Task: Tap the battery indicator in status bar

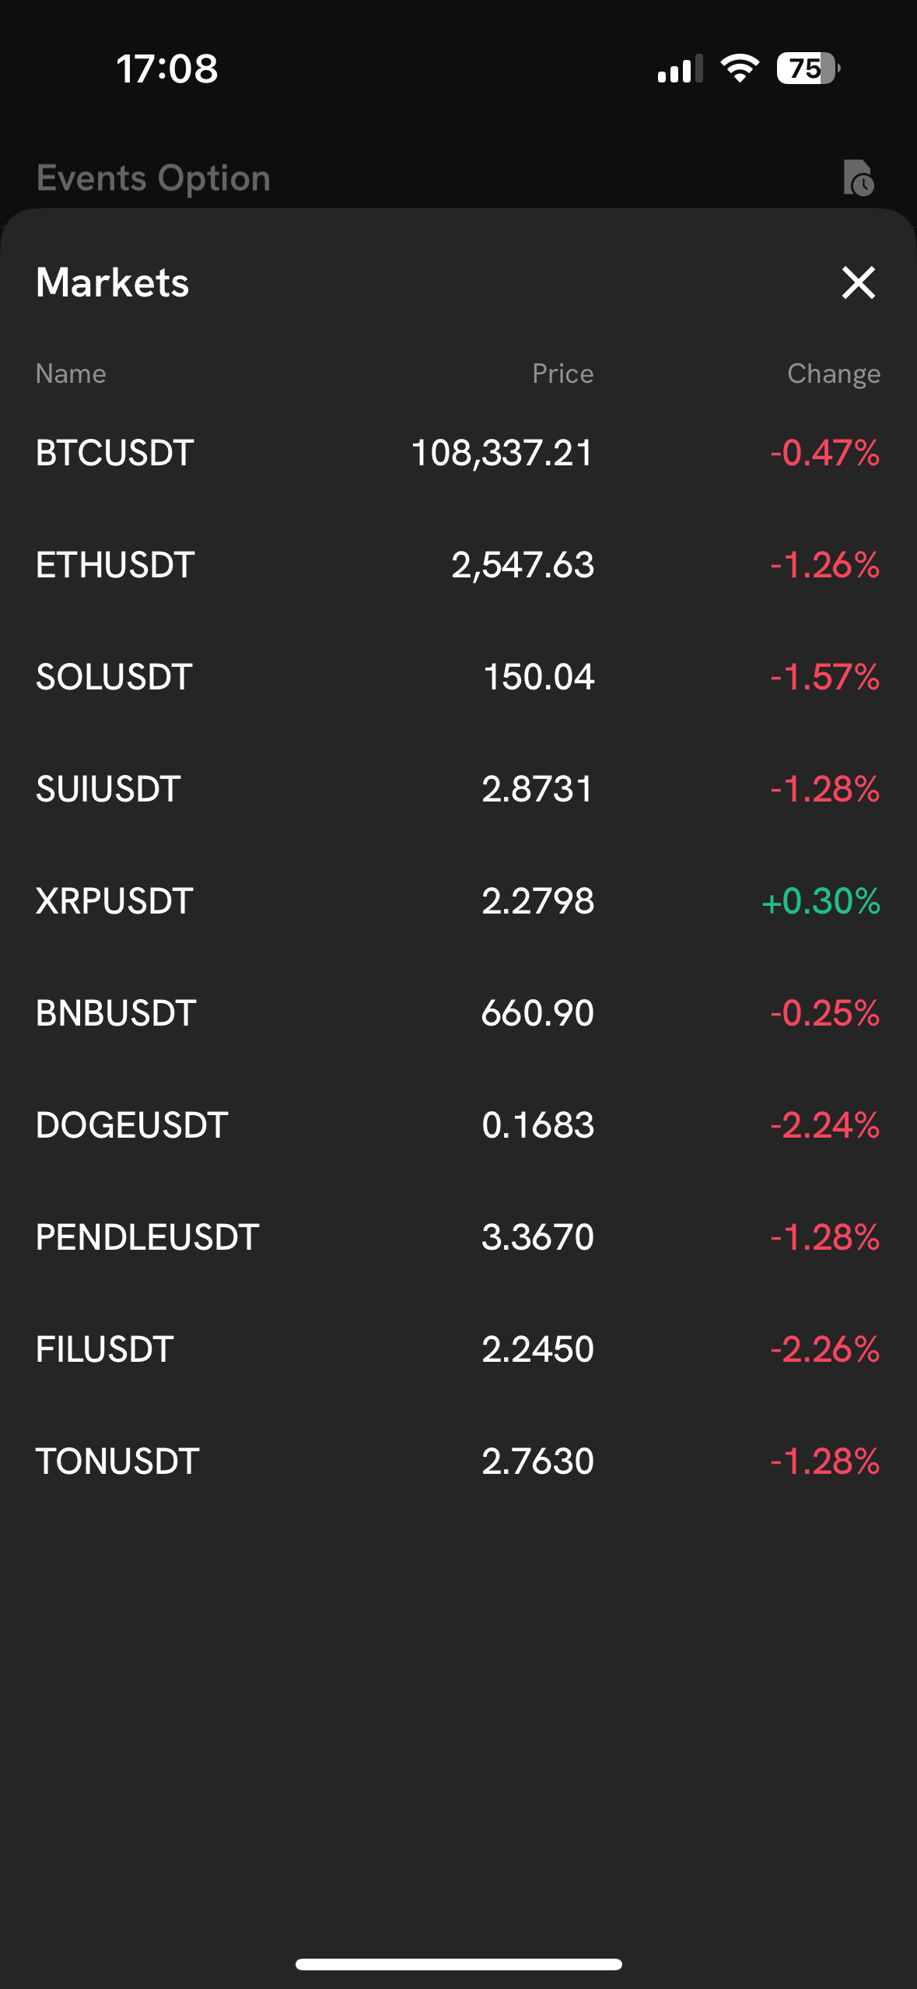Action: [x=808, y=68]
